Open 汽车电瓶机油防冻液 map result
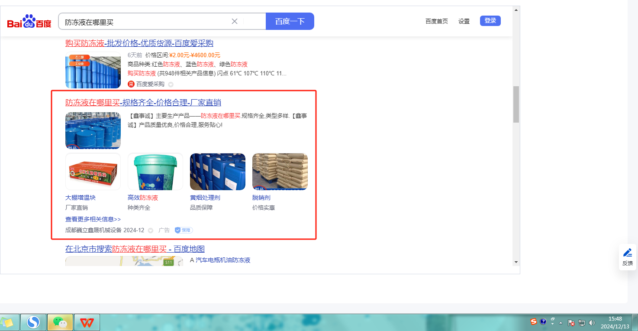Image resolution: width=638 pixels, height=331 pixels. point(223,260)
